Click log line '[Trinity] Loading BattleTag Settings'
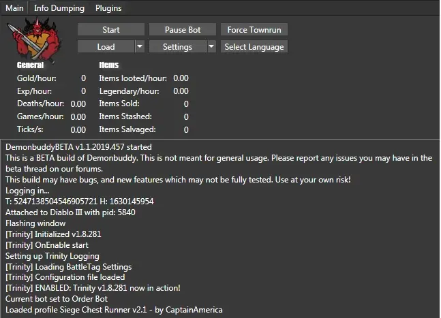 pos(69,267)
